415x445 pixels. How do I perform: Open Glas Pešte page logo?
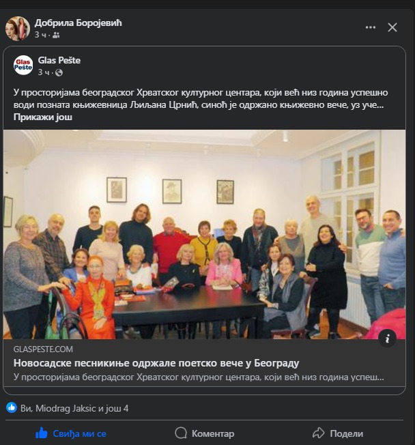[x=23, y=66]
